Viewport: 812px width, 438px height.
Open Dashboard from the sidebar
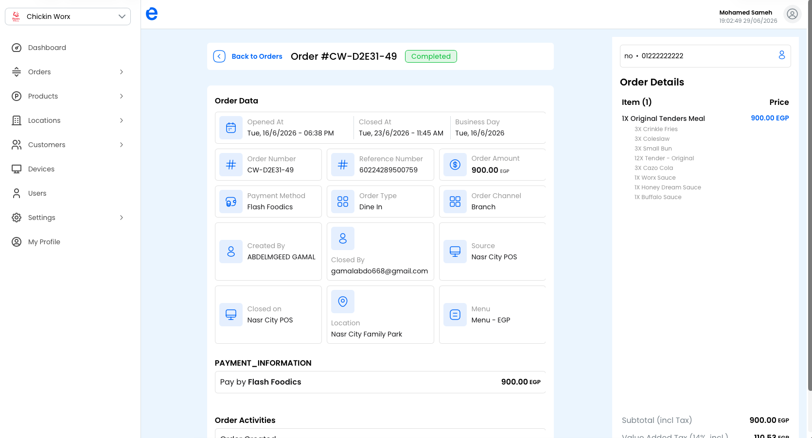click(x=47, y=48)
